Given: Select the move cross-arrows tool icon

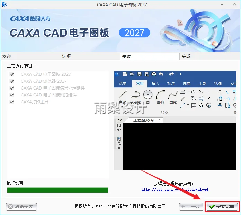Looking at the screenshot, I should (x=220, y=92).
